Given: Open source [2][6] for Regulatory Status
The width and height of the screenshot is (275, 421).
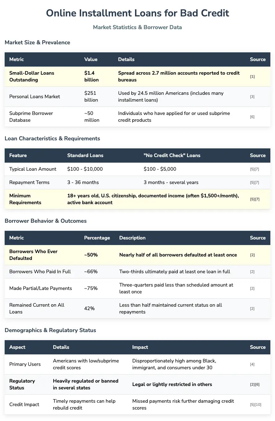Looking at the screenshot, I should pos(255,384).
